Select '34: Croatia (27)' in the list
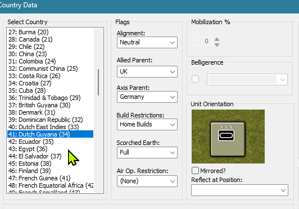 tap(51, 83)
